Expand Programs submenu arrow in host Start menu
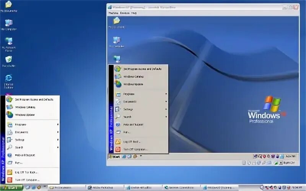 [x=58, y=125]
